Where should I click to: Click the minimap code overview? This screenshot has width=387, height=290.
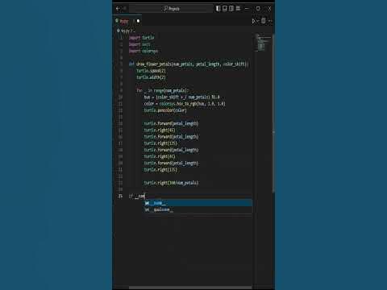[264, 43]
